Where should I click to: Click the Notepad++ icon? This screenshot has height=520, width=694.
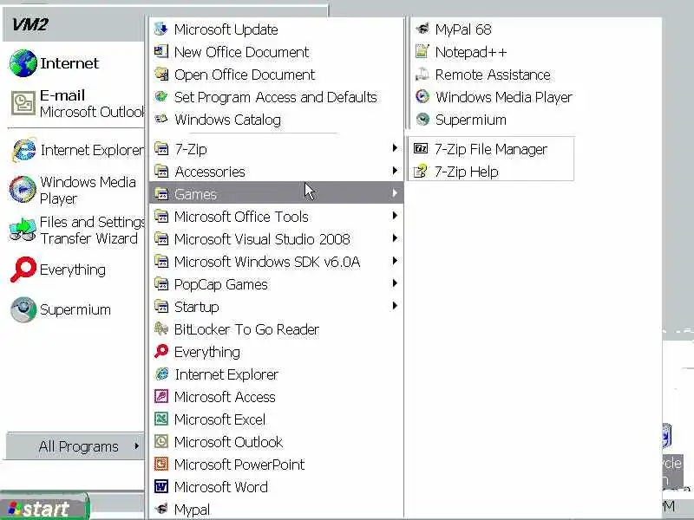tap(422, 52)
